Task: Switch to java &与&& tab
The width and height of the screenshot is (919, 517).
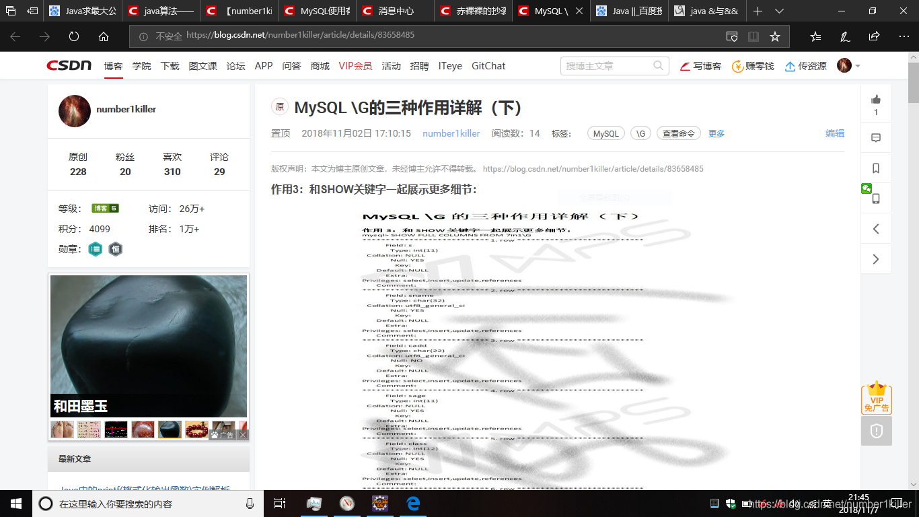Action: (x=706, y=11)
